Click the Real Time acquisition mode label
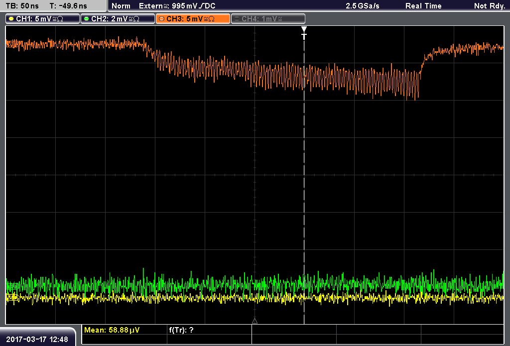Image resolution: width=510 pixels, height=346 pixels. coord(423,6)
